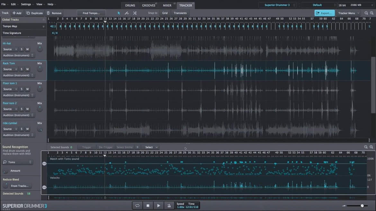
Task: Stop playback
Action: (x=148, y=206)
